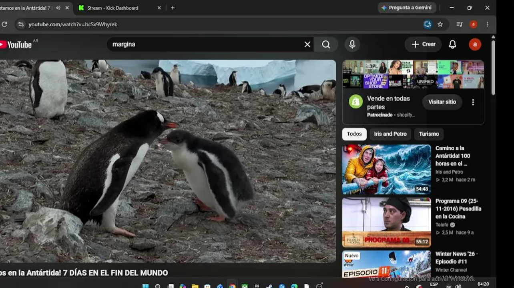The image size is (514, 288).
Task: Clear the search text with the X icon
Action: (307, 44)
